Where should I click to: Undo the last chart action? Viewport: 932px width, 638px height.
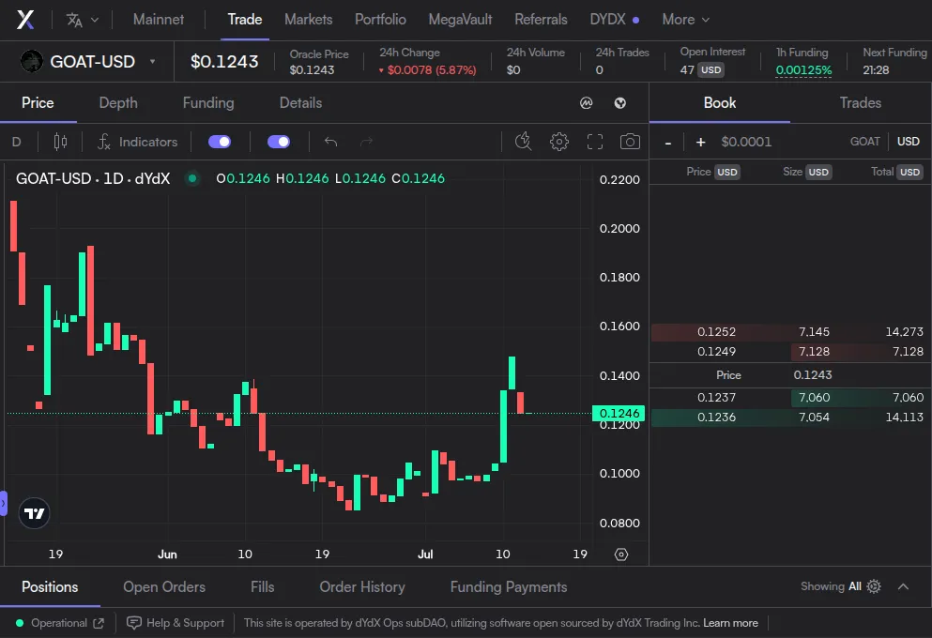pos(331,142)
